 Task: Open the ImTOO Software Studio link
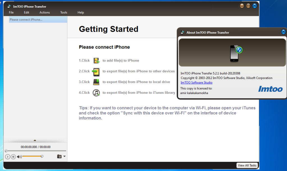pyautogui.click(x=196, y=83)
